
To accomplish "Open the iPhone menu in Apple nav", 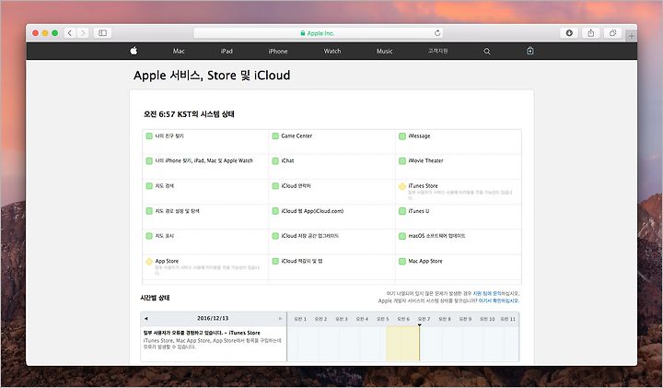I will point(278,52).
